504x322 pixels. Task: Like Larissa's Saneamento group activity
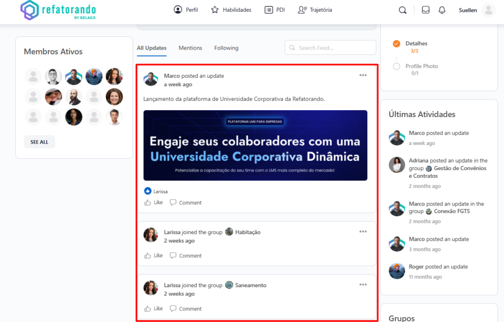[x=153, y=309]
